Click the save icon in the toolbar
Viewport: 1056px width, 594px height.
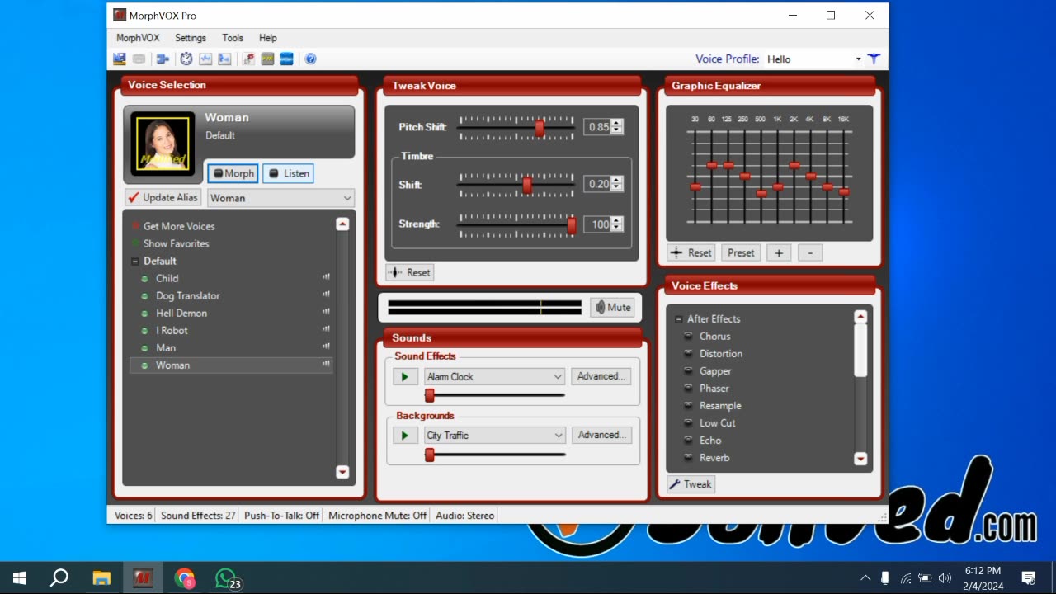coord(120,59)
